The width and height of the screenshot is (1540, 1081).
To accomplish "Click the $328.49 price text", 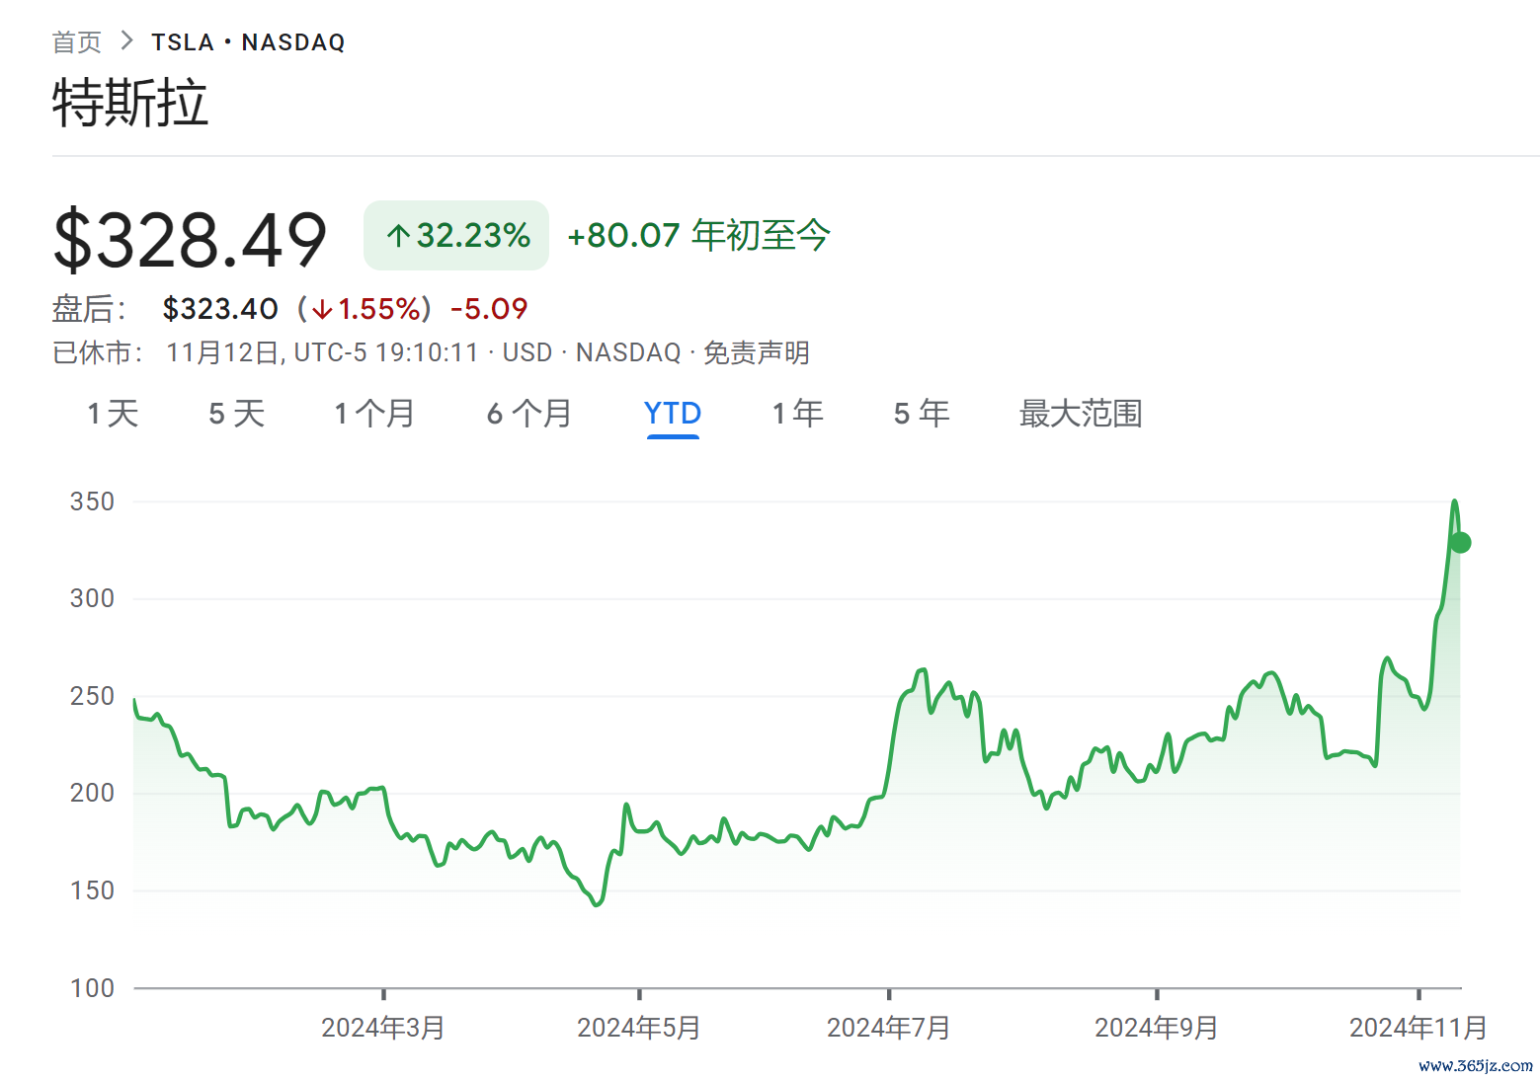I will [x=190, y=239].
